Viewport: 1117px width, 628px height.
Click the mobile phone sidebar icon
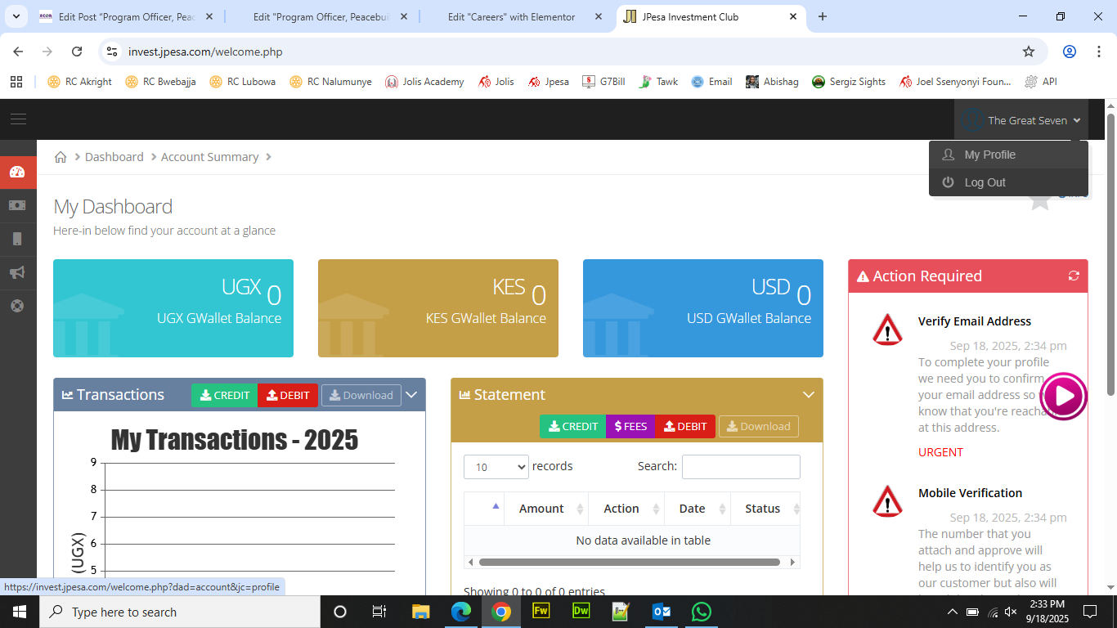click(17, 239)
